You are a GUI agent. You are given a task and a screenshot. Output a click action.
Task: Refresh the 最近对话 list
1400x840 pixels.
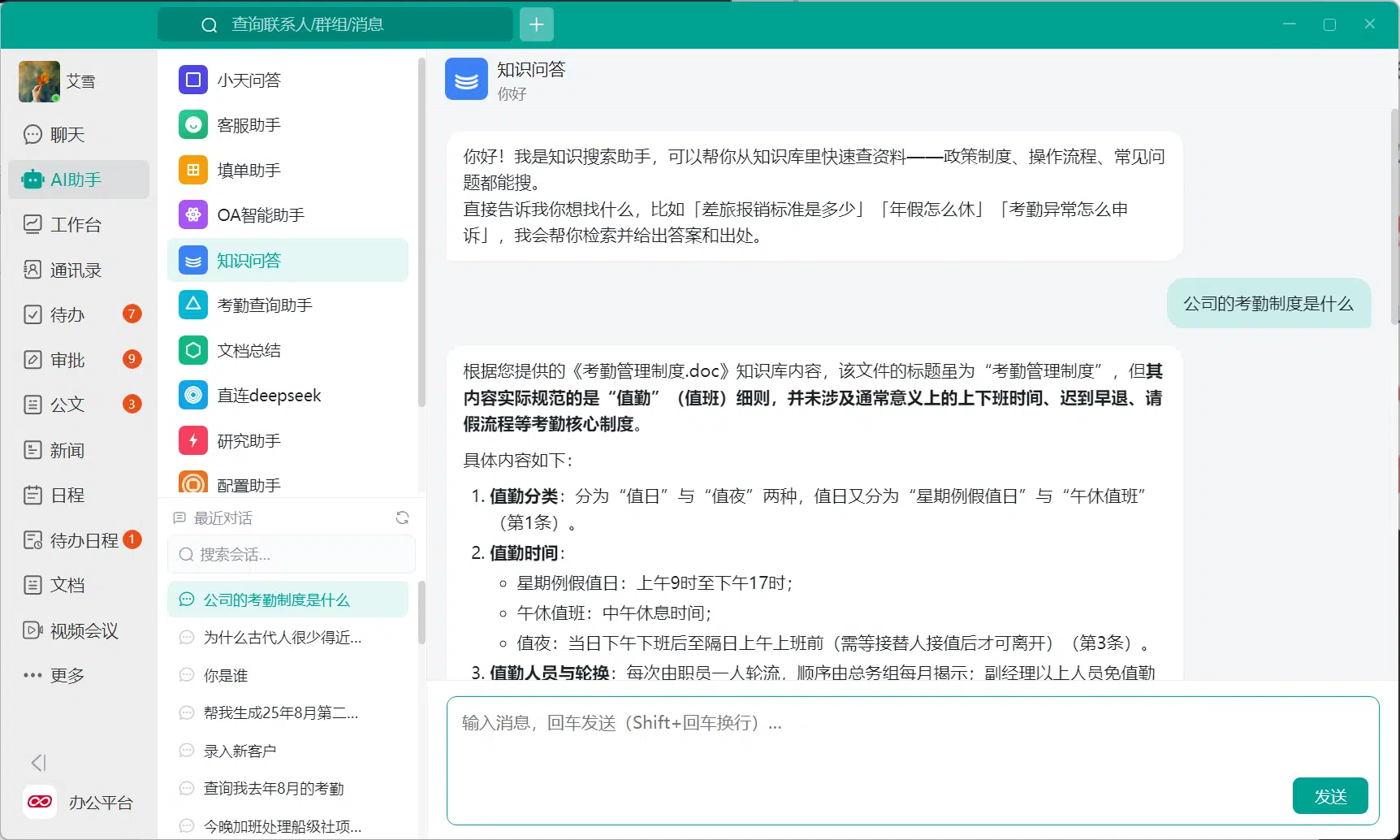[402, 517]
